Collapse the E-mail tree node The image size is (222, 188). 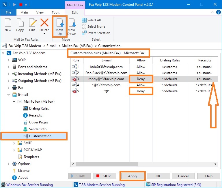(8, 95)
